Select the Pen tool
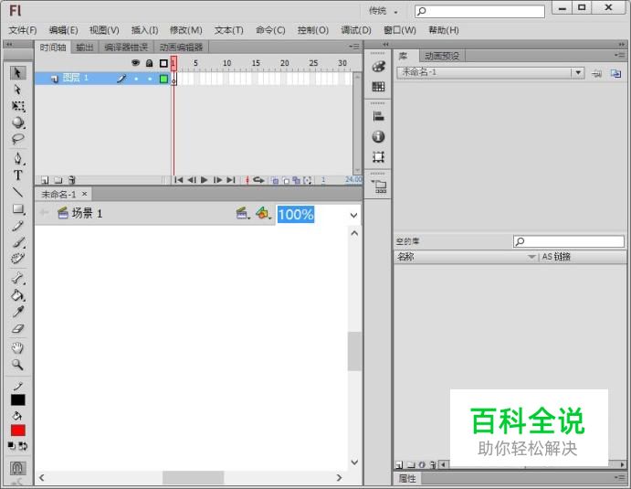 point(17,158)
